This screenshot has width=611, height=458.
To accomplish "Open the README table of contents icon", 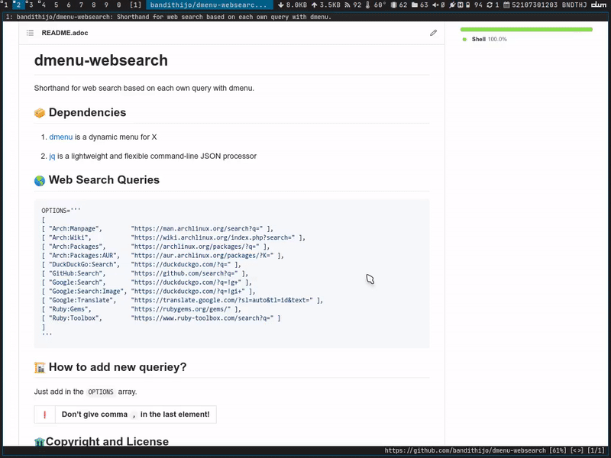I will point(30,33).
